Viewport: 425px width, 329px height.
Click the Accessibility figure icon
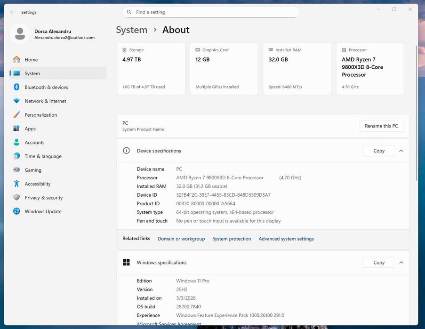click(x=16, y=184)
